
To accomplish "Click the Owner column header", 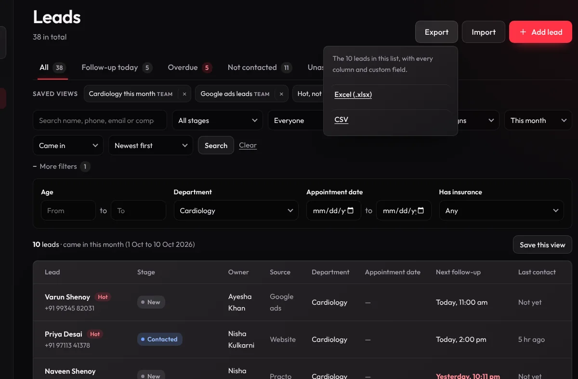I will tap(238, 272).
